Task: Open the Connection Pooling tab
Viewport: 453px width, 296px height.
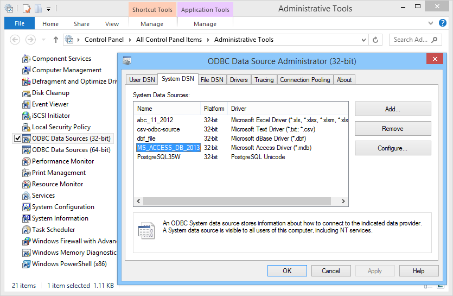Action: (x=305, y=80)
